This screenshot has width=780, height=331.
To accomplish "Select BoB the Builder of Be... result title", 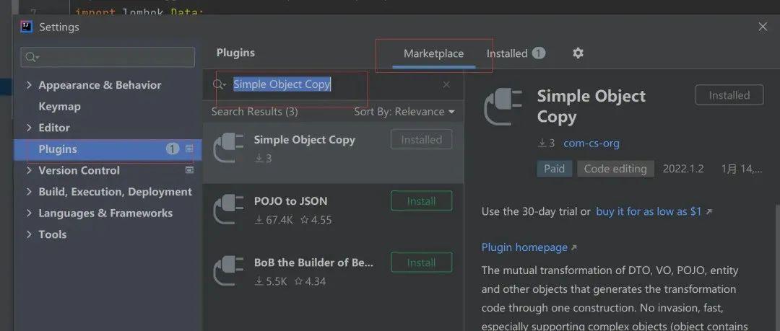I will point(313,262).
